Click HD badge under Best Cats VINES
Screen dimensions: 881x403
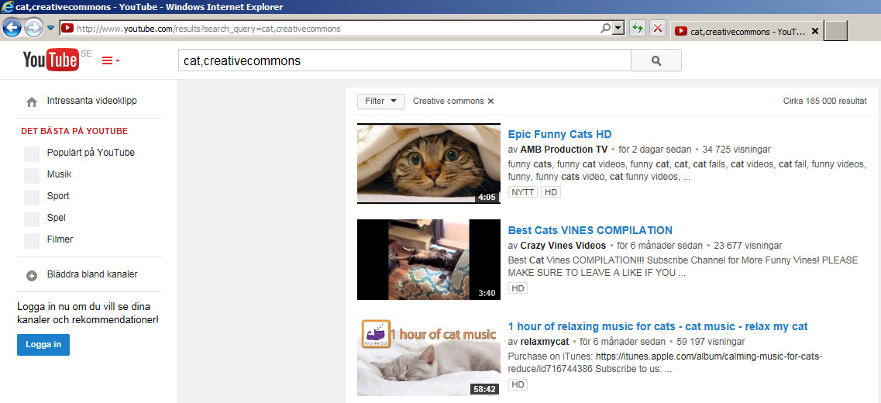(518, 288)
